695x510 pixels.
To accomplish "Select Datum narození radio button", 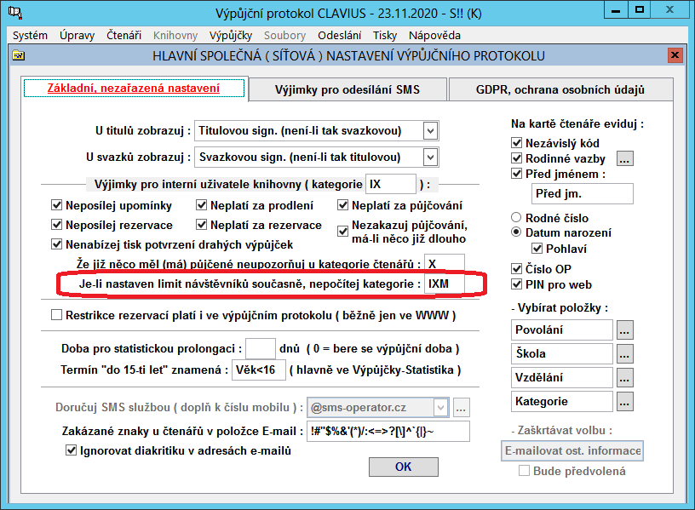I will [x=516, y=232].
